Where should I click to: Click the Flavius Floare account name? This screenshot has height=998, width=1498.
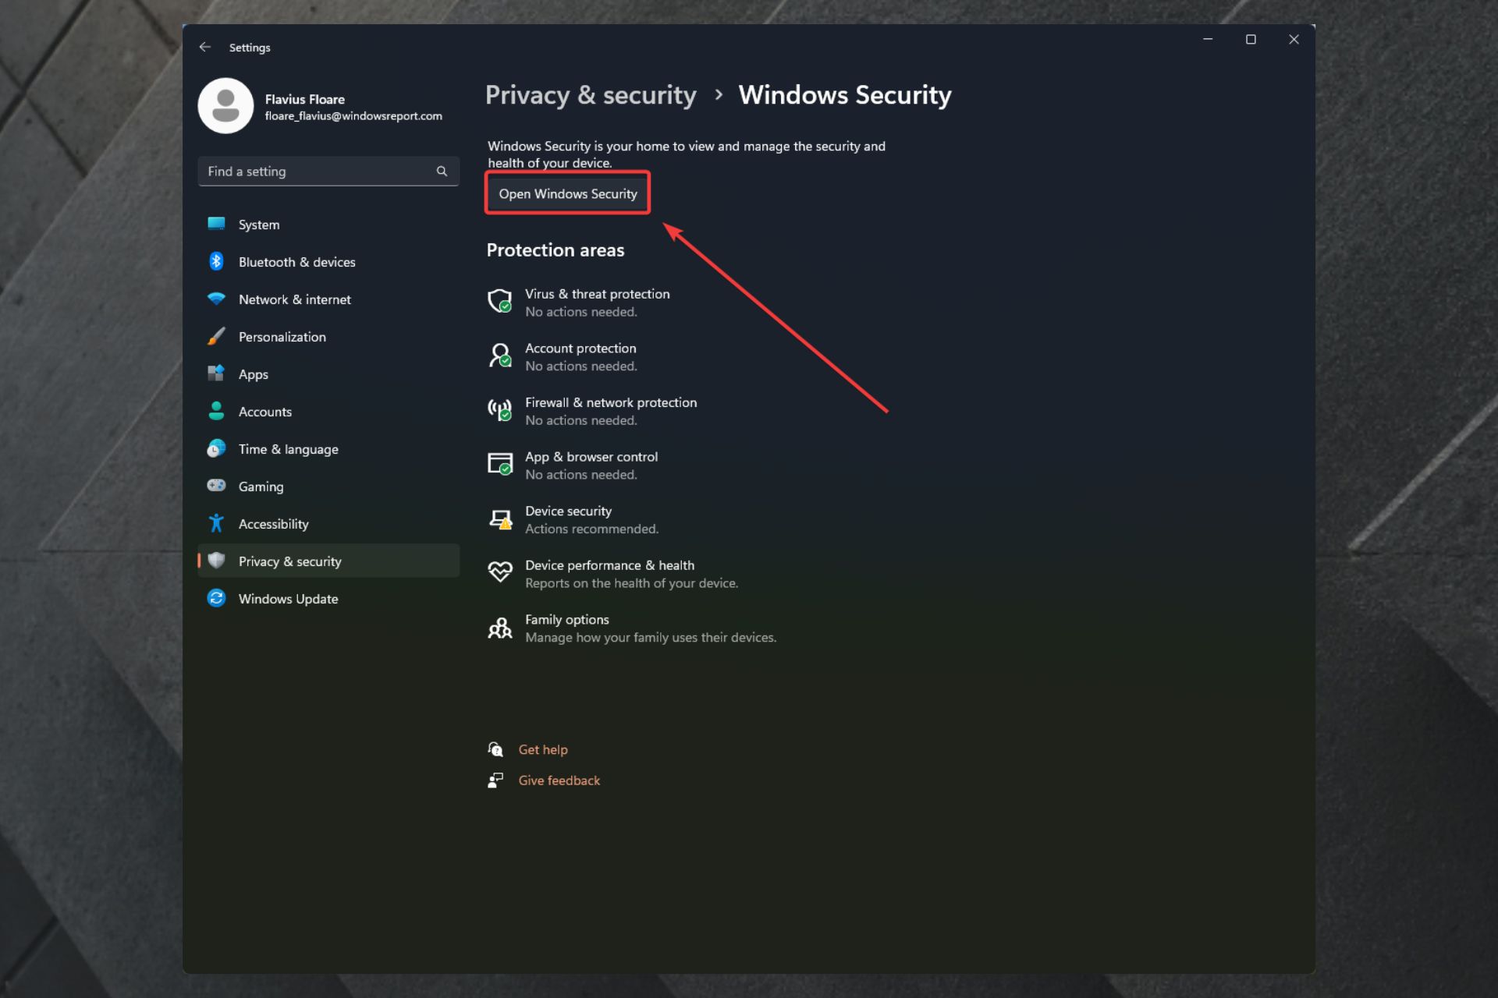tap(304, 99)
